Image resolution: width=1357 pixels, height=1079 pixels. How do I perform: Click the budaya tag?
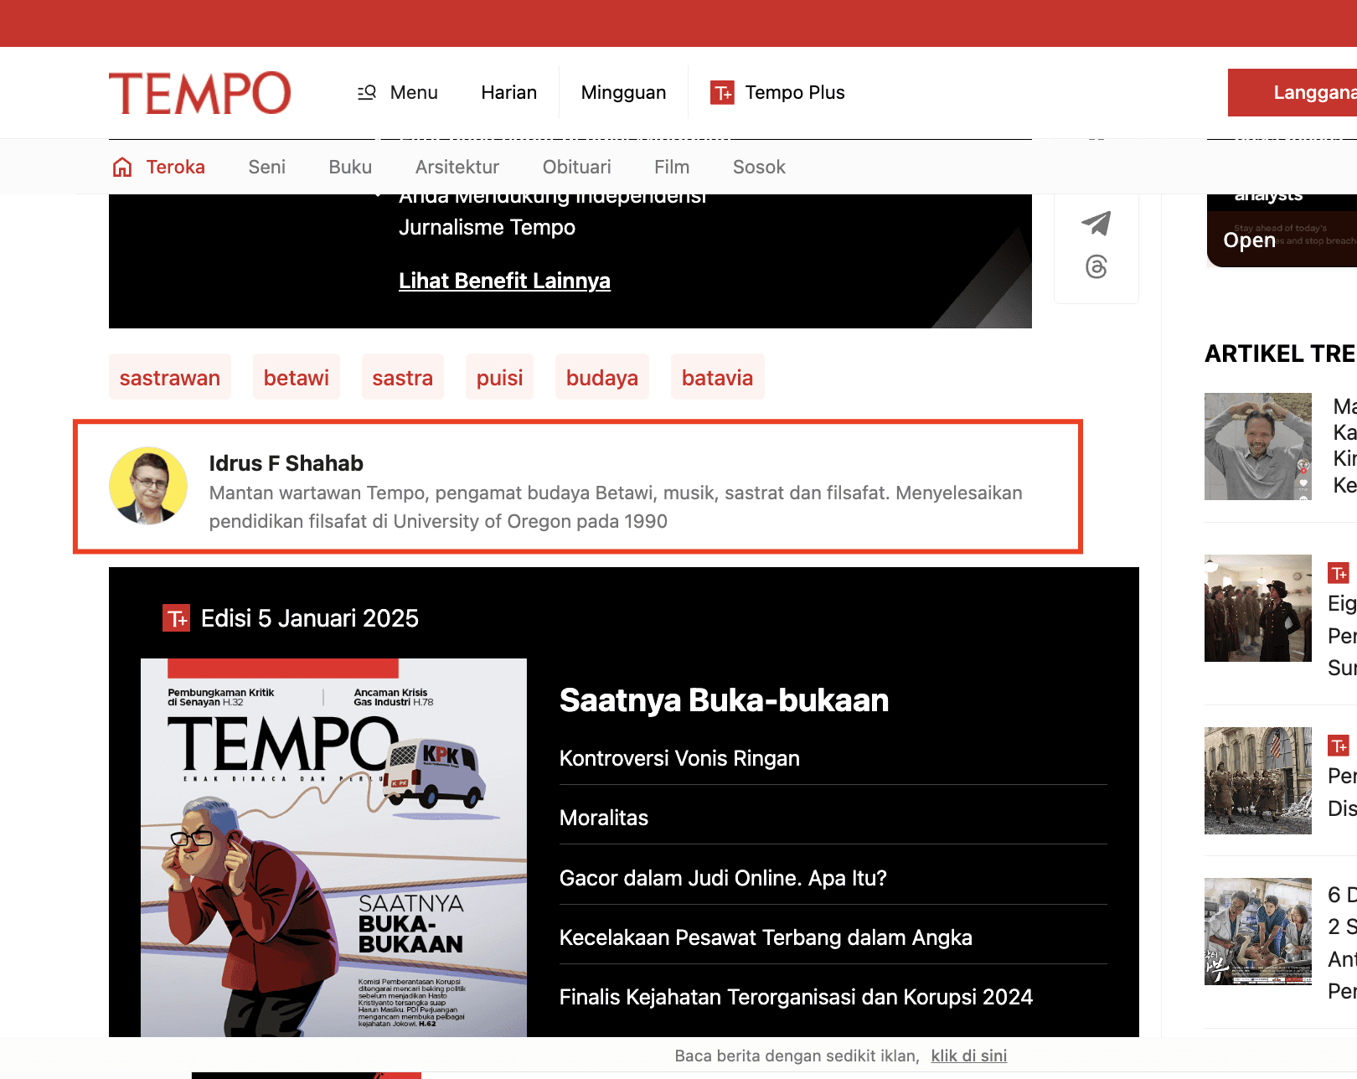pos(602,377)
